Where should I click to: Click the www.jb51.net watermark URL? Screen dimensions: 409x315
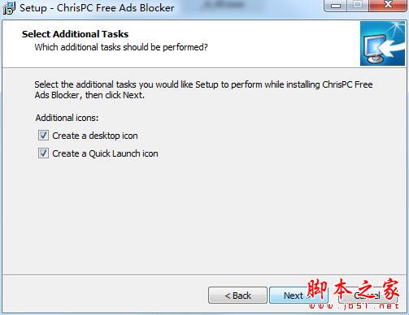354,306
